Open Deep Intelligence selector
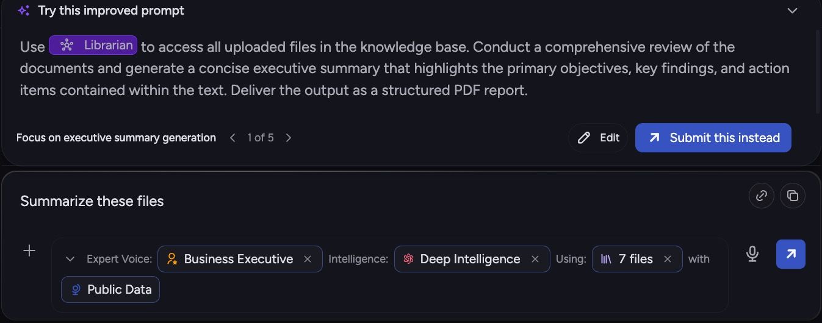This screenshot has height=323, width=822. pos(461,259)
